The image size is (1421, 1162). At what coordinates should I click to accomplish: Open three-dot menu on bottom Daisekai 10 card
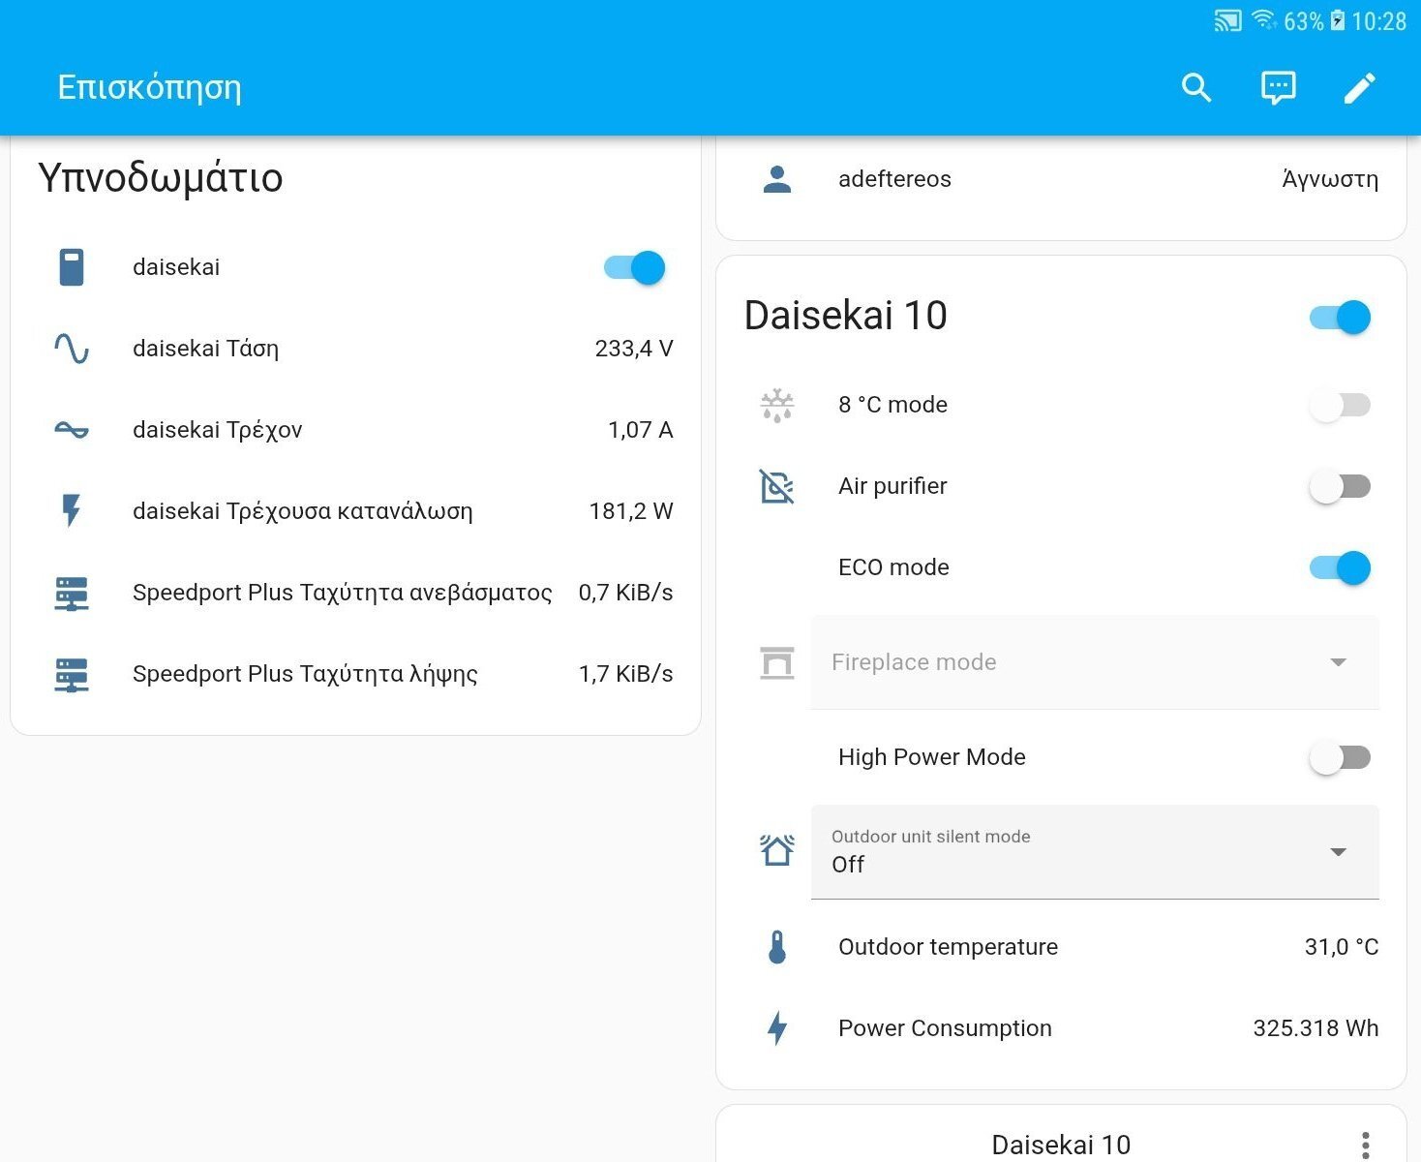point(1365,1146)
